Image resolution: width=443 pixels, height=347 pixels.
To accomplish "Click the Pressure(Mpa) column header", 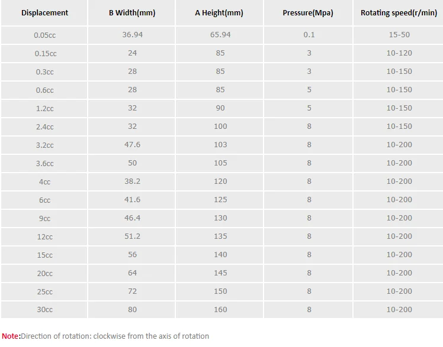I will [x=308, y=12].
